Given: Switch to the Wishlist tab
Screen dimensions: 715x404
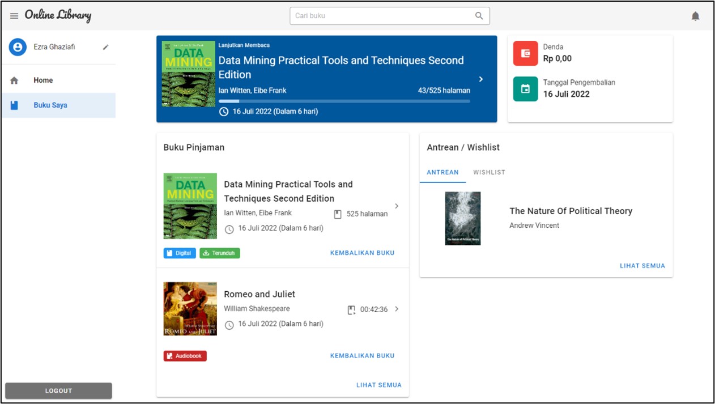Looking at the screenshot, I should (489, 172).
